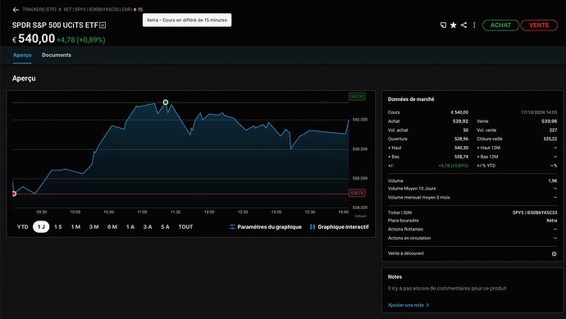Open Graphique interactif candlestick icon
The image size is (566, 319).
[x=313, y=227]
